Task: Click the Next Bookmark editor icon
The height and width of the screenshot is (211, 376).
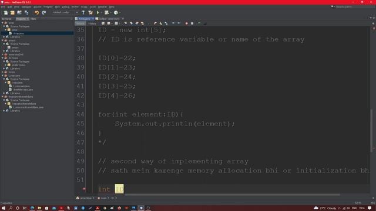Action: point(160,23)
